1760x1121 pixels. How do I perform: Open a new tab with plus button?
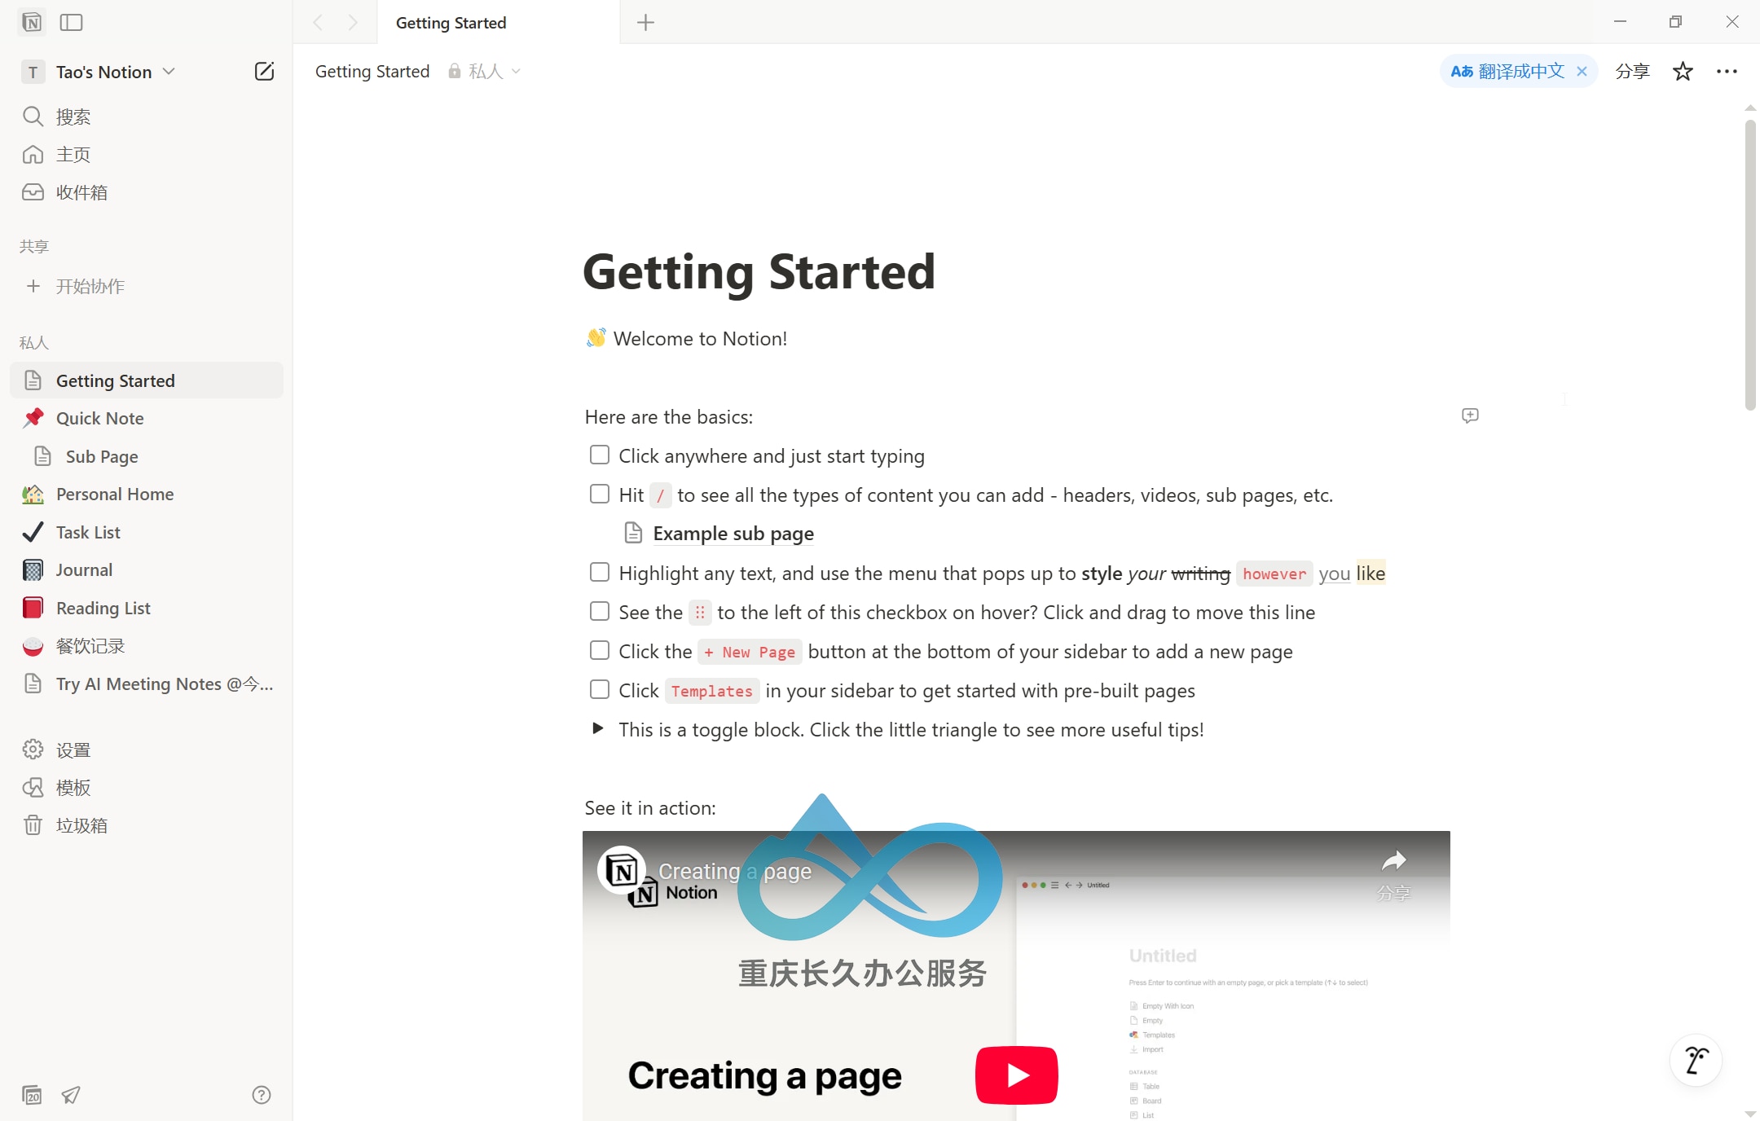(645, 23)
